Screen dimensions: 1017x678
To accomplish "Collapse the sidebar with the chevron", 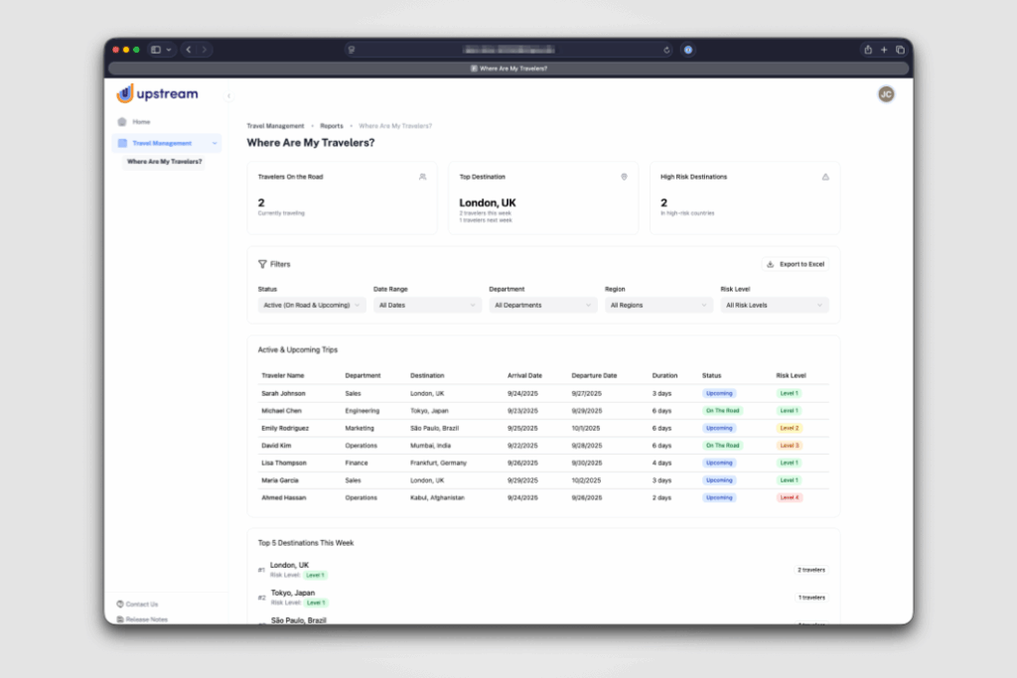I will pos(228,96).
